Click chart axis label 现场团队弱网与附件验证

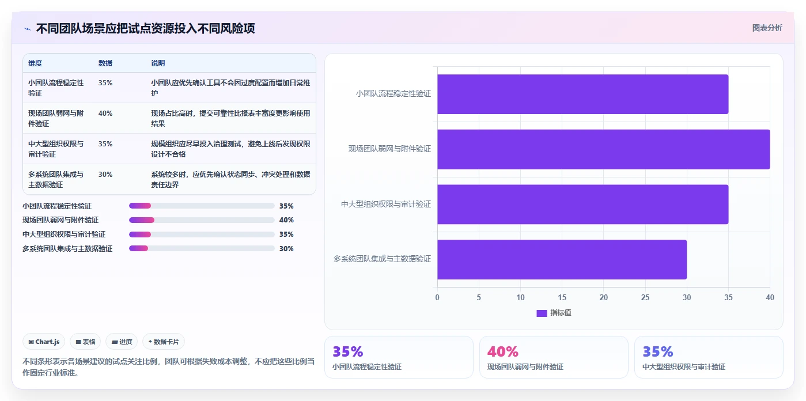click(389, 149)
